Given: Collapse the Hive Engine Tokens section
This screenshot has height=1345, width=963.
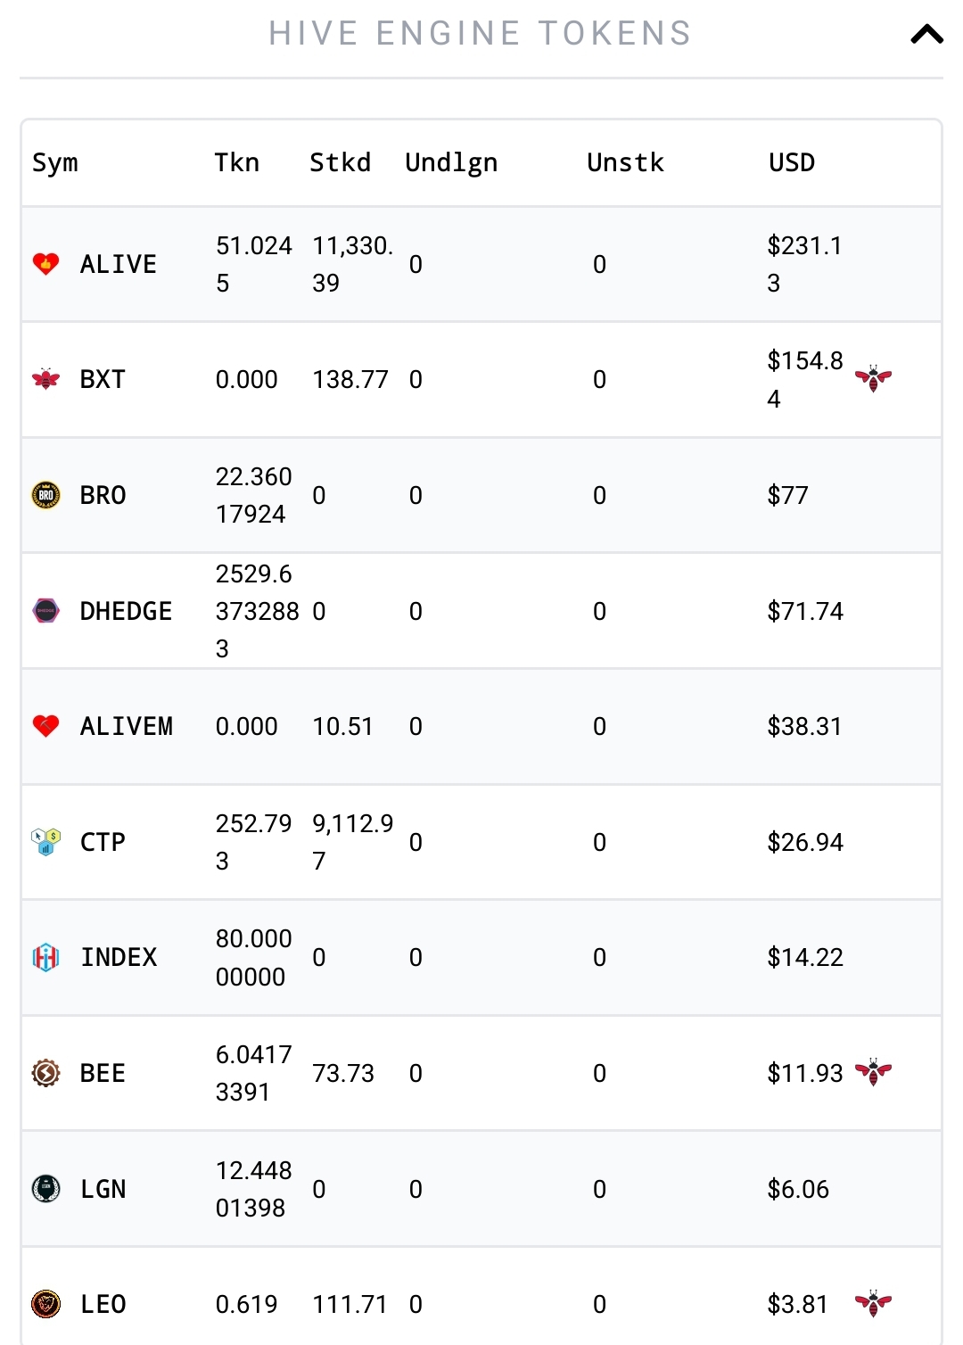Looking at the screenshot, I should (926, 35).
